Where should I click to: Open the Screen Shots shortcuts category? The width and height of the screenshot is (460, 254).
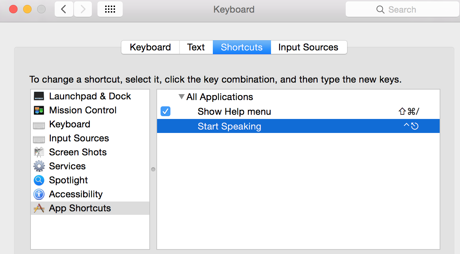coord(39,152)
